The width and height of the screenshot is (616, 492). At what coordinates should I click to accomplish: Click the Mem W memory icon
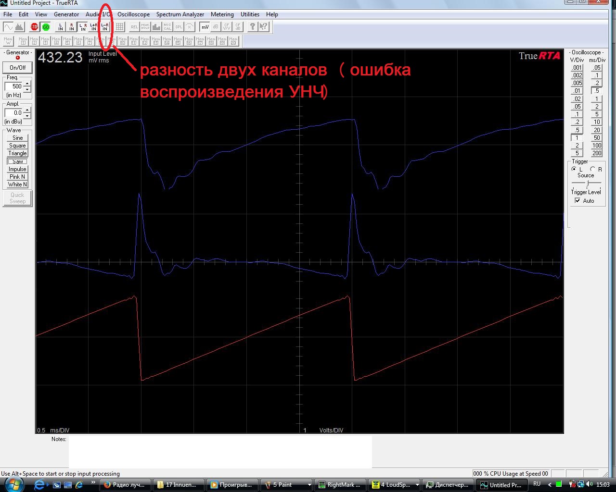[x=8, y=41]
